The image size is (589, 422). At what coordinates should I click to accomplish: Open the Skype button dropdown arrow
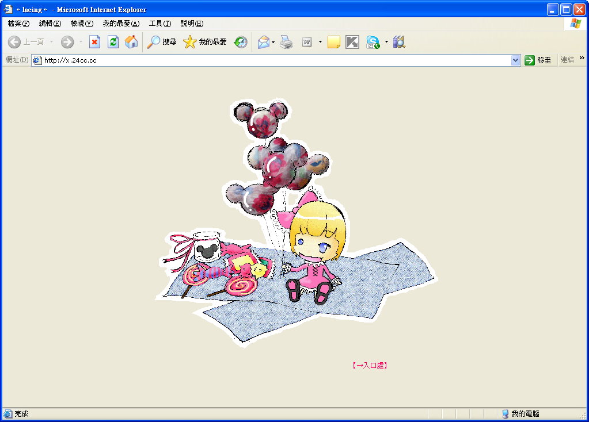pyautogui.click(x=386, y=42)
